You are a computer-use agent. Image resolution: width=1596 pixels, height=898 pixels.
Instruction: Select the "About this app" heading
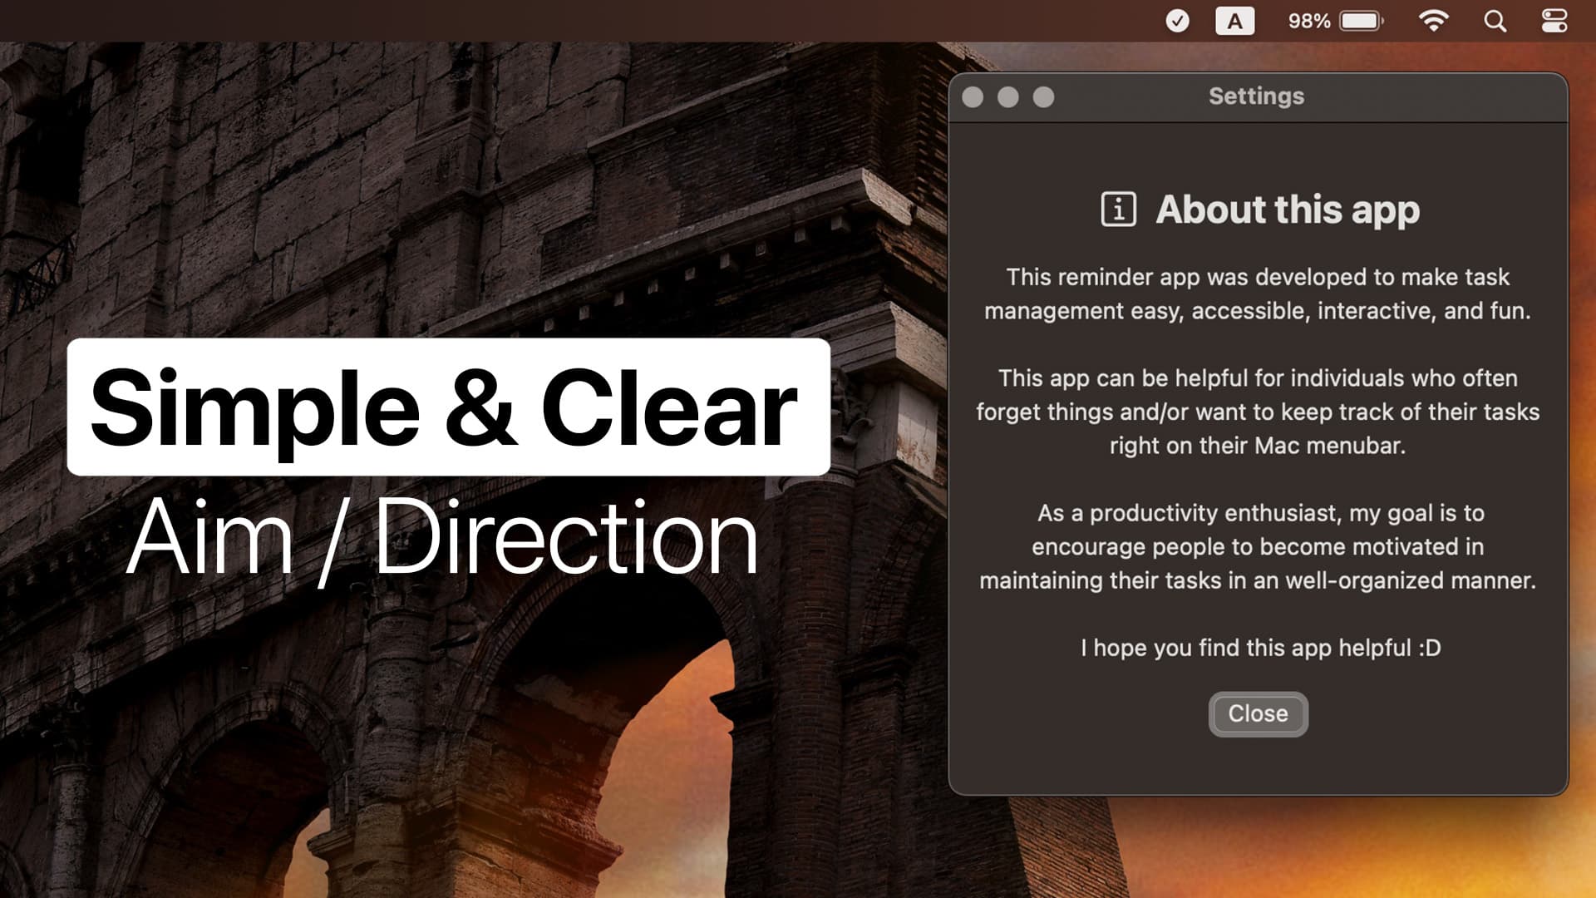pyautogui.click(x=1288, y=210)
